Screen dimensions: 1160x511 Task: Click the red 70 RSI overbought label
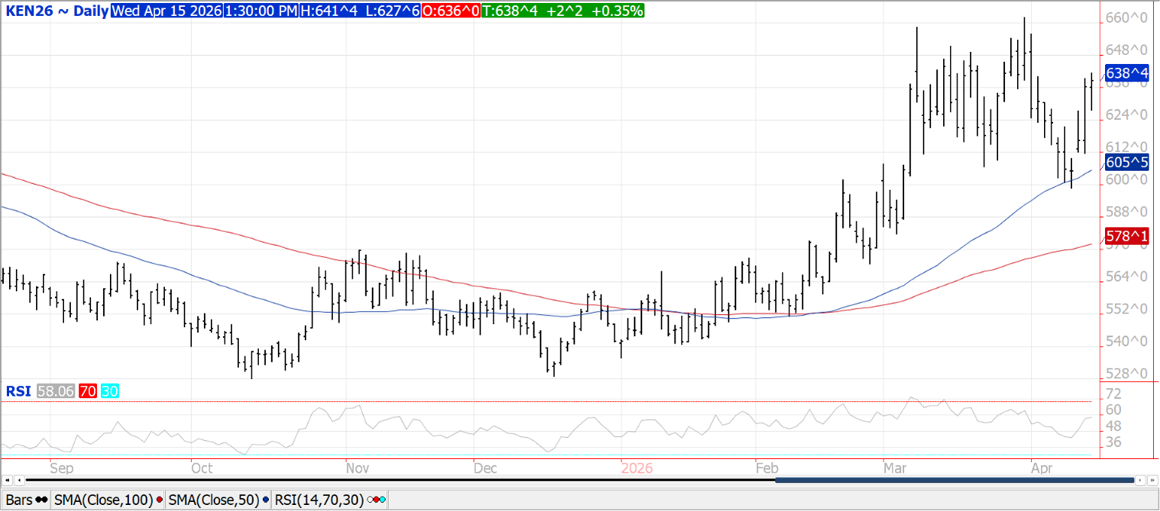[87, 391]
